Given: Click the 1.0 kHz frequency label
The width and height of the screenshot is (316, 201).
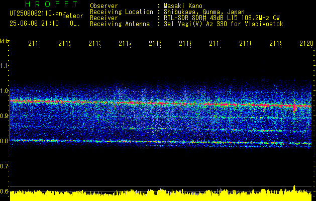Looking at the screenshot, I should (x=5, y=91).
